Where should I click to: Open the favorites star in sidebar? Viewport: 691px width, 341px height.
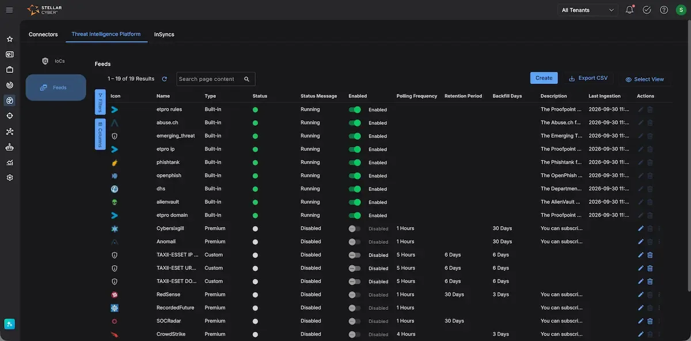[x=10, y=39]
